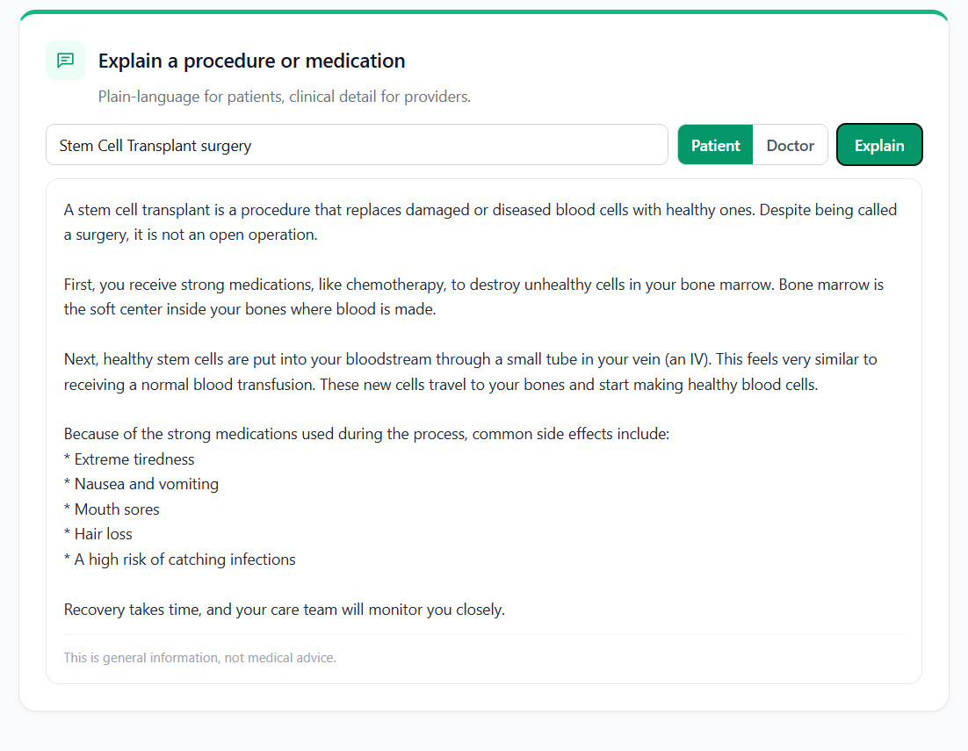This screenshot has width=968, height=751.
Task: Click the 'Extreme tiredness' list item
Action: 129,459
